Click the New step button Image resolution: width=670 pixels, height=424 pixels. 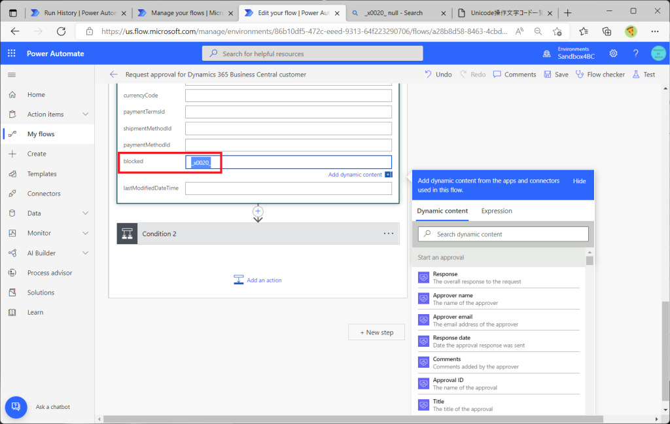coord(376,332)
